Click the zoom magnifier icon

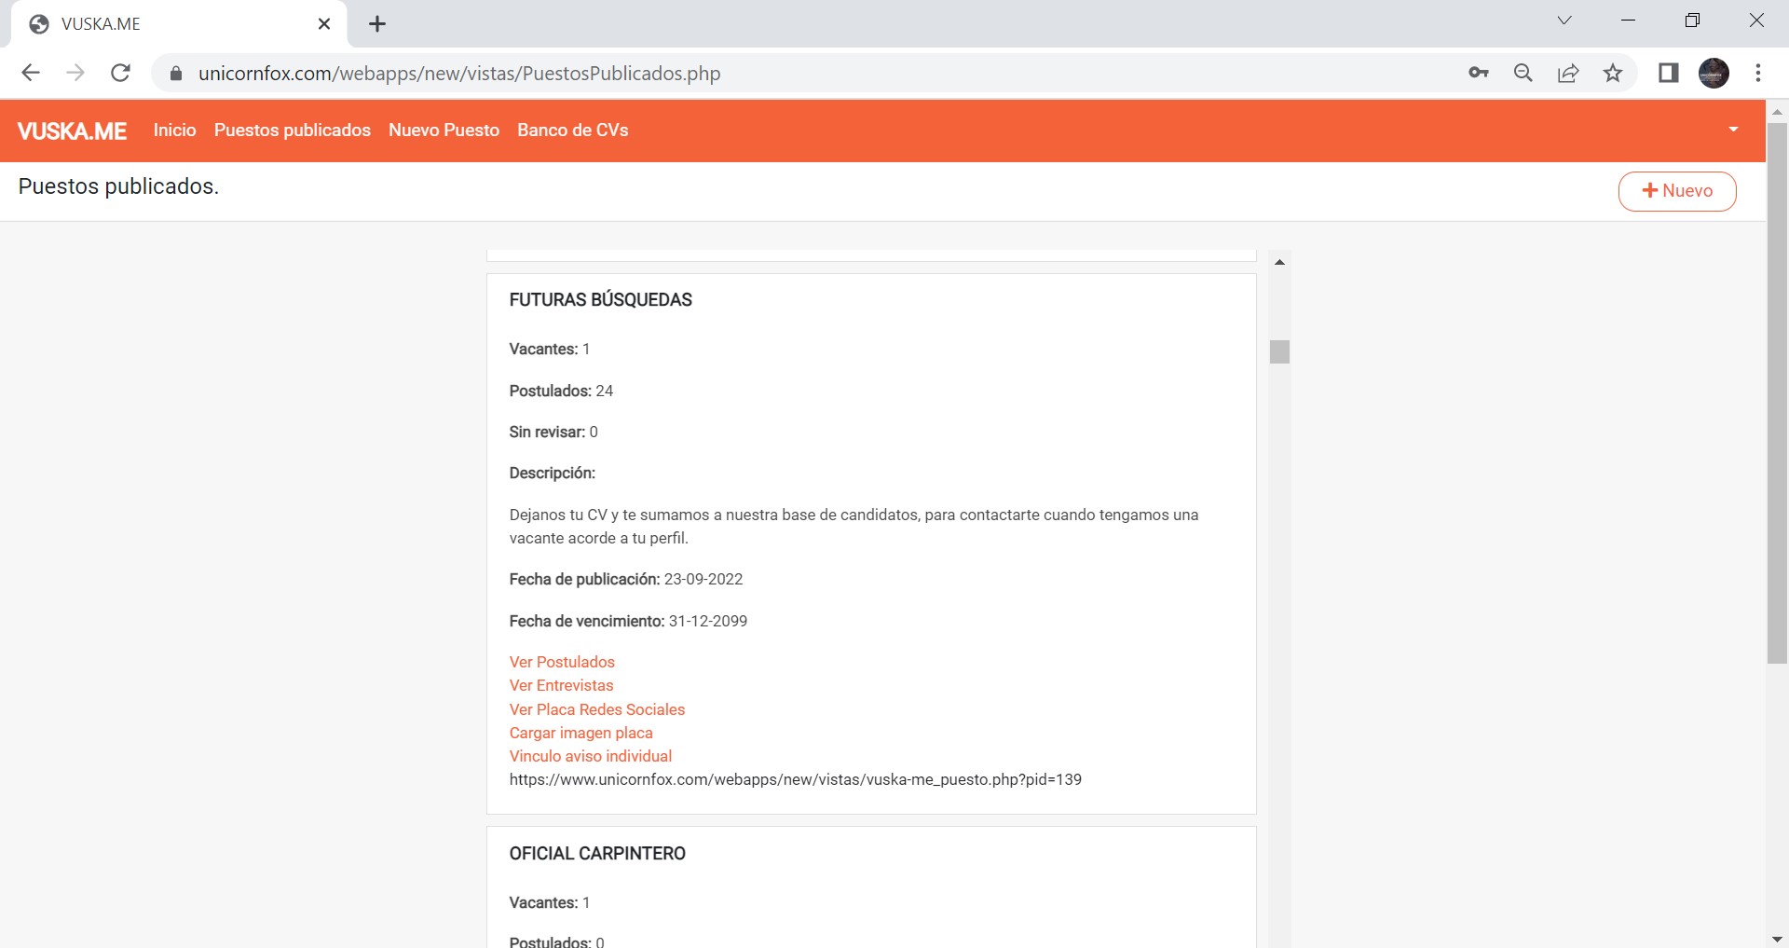pyautogui.click(x=1523, y=73)
